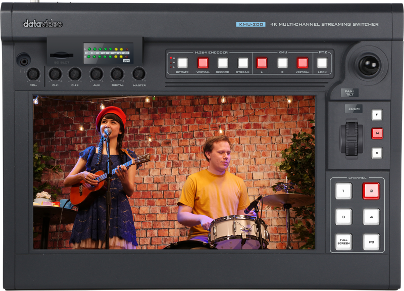Select the KMU L button

click(262, 63)
